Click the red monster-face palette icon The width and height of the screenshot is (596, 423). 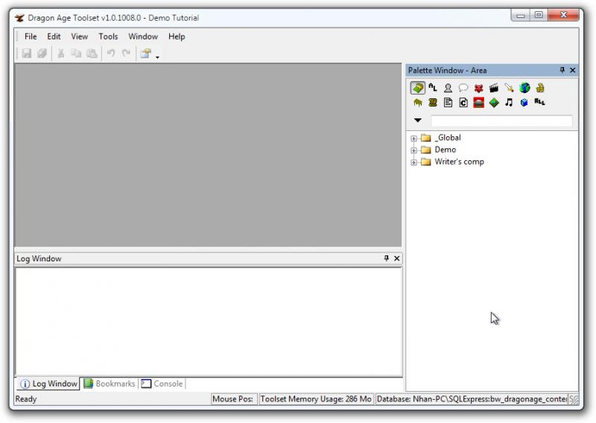click(x=478, y=88)
